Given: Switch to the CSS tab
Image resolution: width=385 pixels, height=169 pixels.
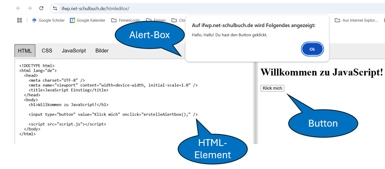Looking at the screenshot, I should tap(47, 51).
